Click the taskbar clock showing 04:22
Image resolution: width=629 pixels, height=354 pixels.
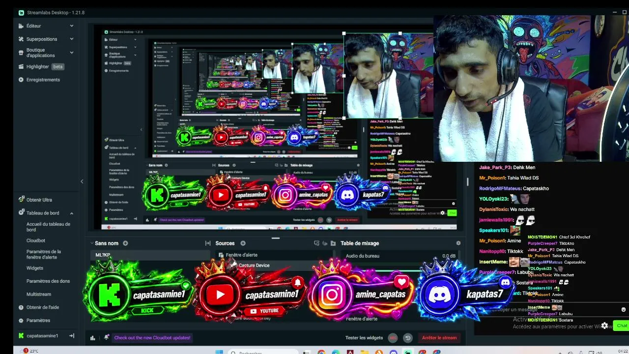[x=623, y=351]
